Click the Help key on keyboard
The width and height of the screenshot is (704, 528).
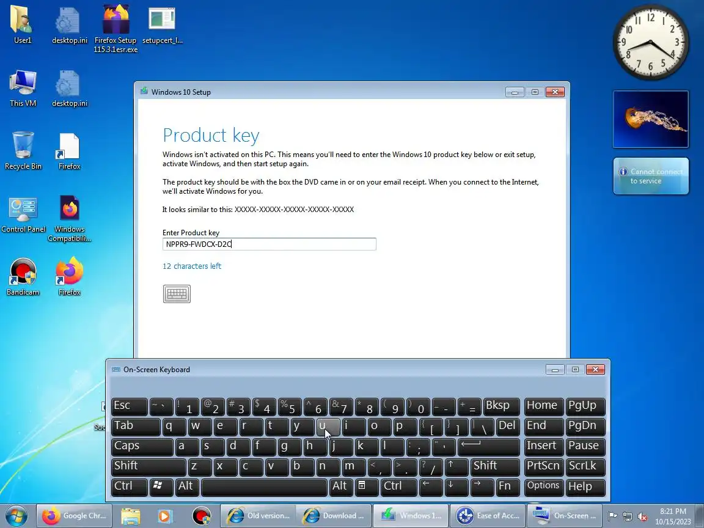click(x=585, y=487)
